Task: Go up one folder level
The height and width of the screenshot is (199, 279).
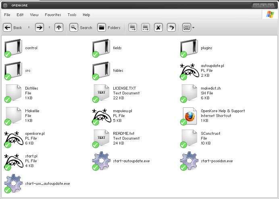Action: [59, 27]
